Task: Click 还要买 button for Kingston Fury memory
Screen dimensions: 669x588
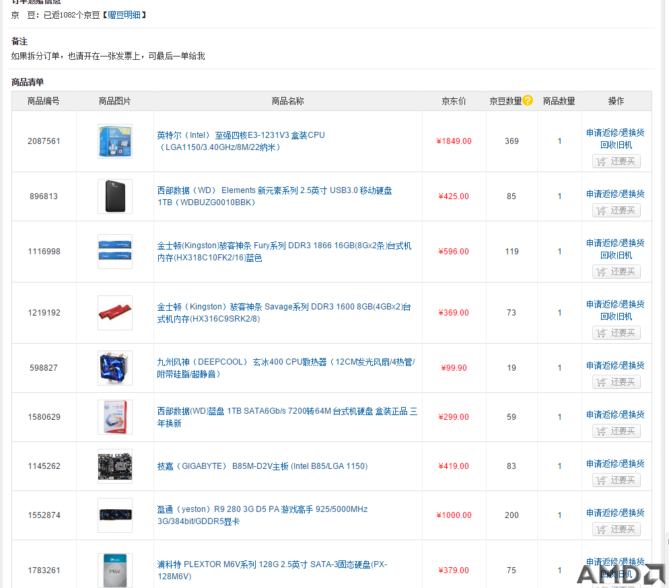Action: [616, 272]
